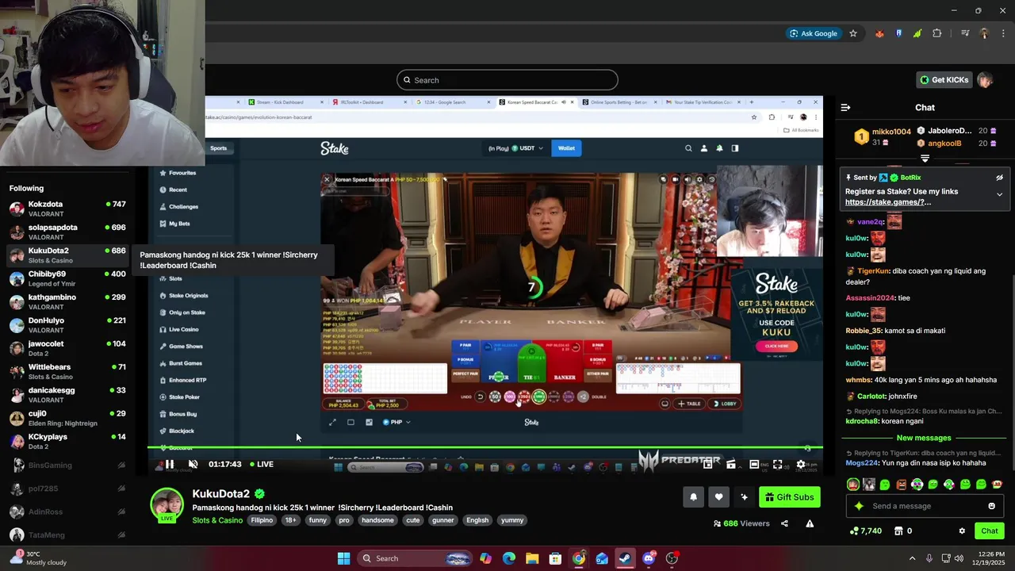Click Assassin2024 username in chat
Viewport: 1015px width, 571px height.
870,298
